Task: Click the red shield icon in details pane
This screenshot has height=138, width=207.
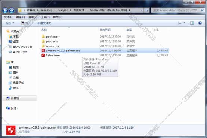Action: 11,130
